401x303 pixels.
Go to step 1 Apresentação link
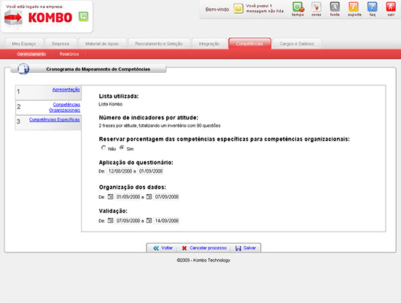[66, 90]
